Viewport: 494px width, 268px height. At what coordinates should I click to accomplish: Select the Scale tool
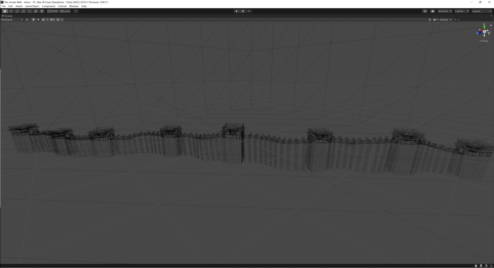coord(23,11)
